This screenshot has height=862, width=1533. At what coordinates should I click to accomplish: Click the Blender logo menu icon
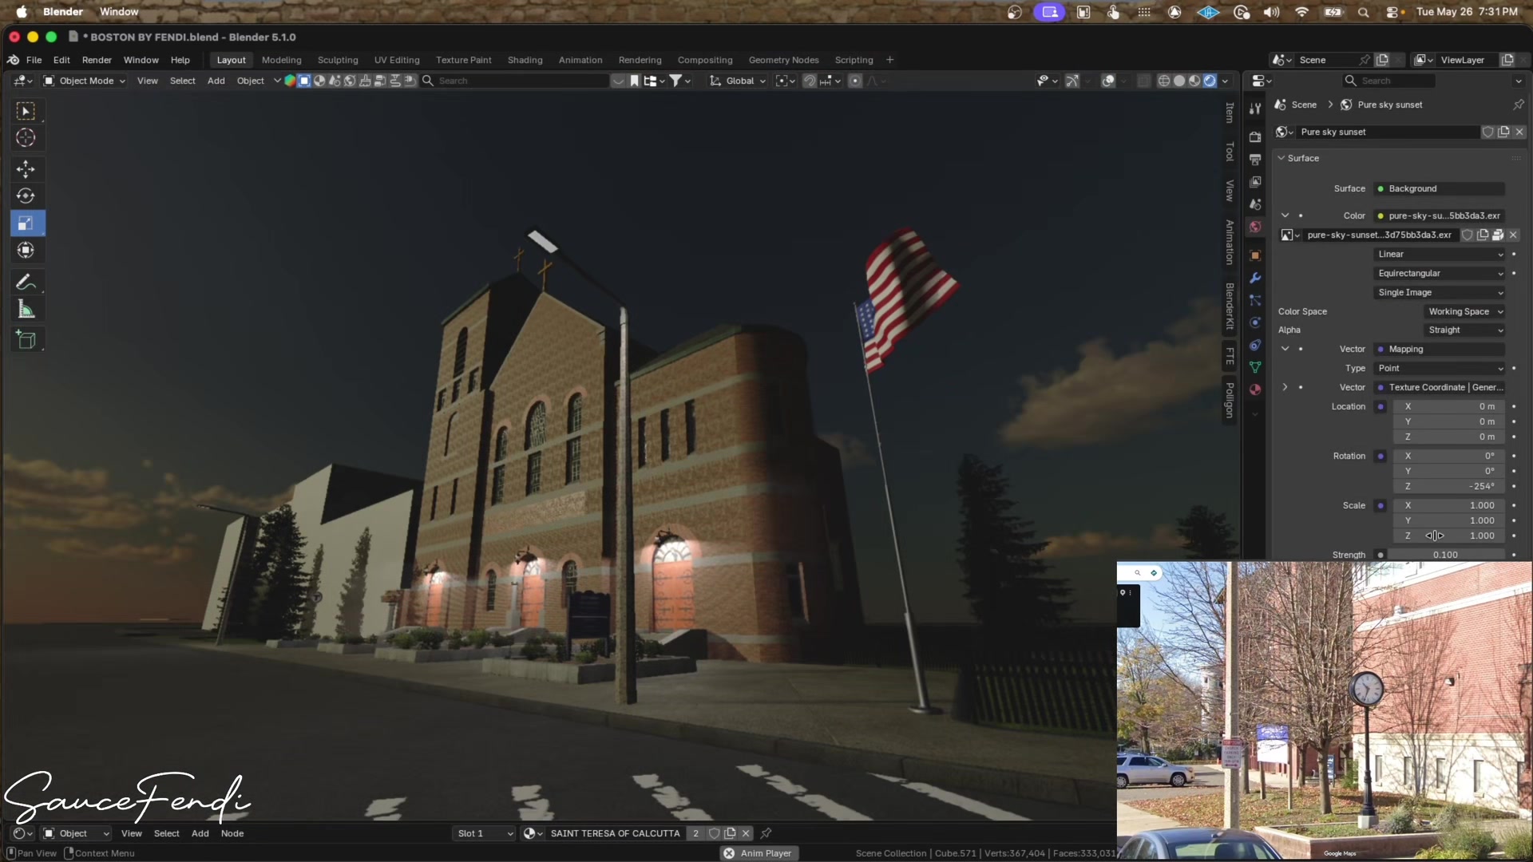point(14,60)
